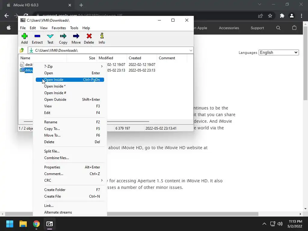Go up one folder level icon
This screenshot has height=231, width=308.
(x=22, y=50)
